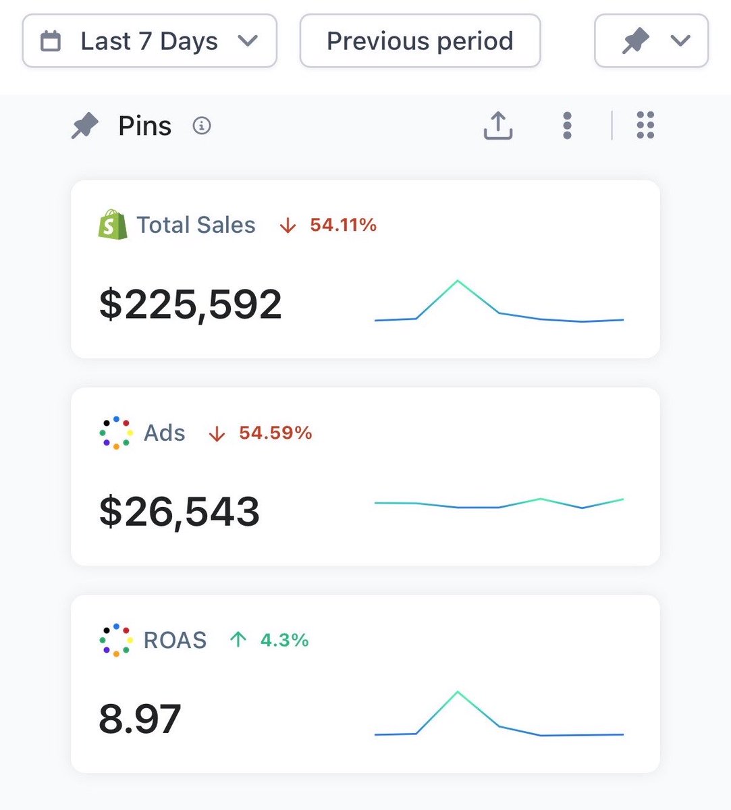Click the 54.11% decrease indicator
This screenshot has height=810, width=731.
click(328, 225)
